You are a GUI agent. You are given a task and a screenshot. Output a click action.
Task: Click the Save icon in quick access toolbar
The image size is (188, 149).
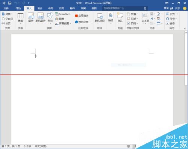coord(10,3)
